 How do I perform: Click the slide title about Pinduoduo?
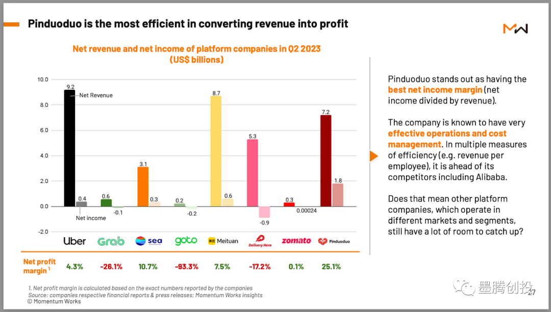[x=188, y=24]
